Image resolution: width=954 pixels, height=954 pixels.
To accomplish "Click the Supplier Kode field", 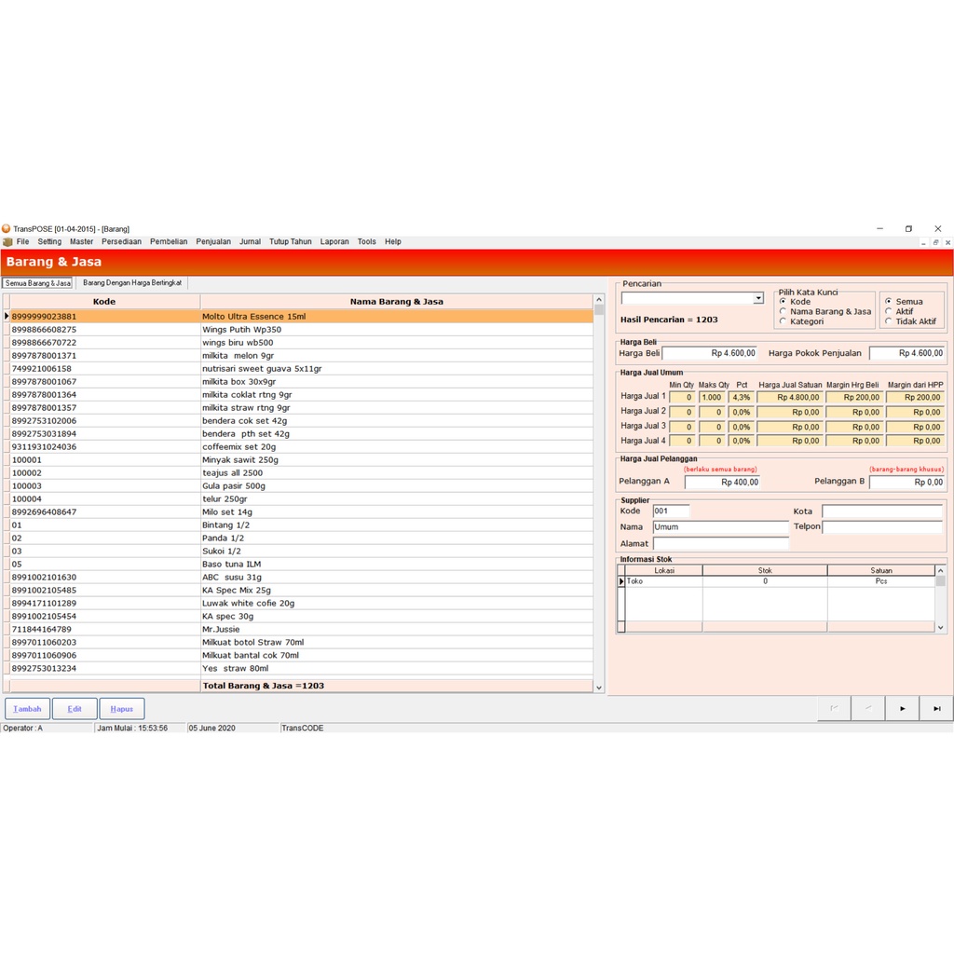I will pyautogui.click(x=671, y=511).
